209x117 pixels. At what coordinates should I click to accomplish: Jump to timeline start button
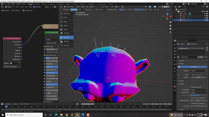pyautogui.click(x=82, y=104)
